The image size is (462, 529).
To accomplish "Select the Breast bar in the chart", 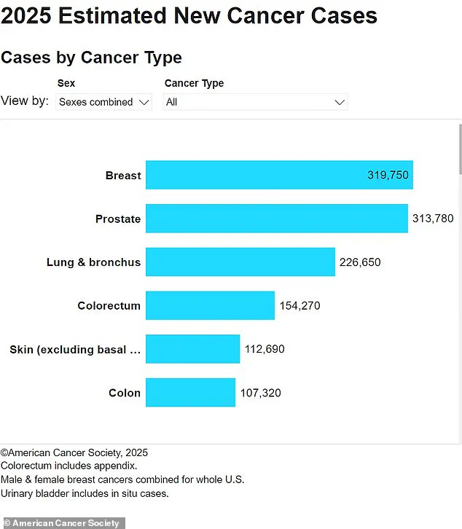I will point(279,175).
